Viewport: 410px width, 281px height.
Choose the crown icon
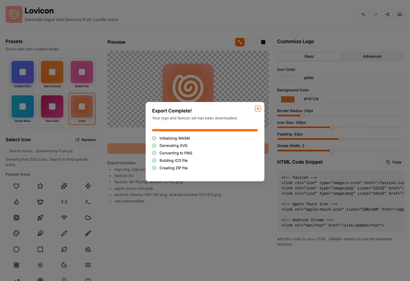[x=40, y=202]
